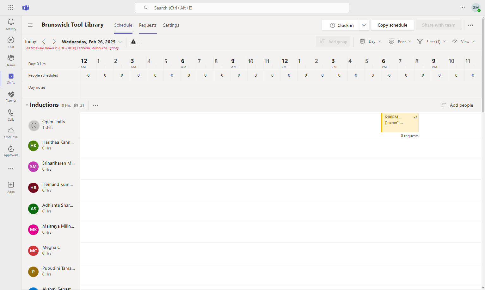Open the Day view dropdown
Image resolution: width=485 pixels, height=290 pixels.
point(370,41)
